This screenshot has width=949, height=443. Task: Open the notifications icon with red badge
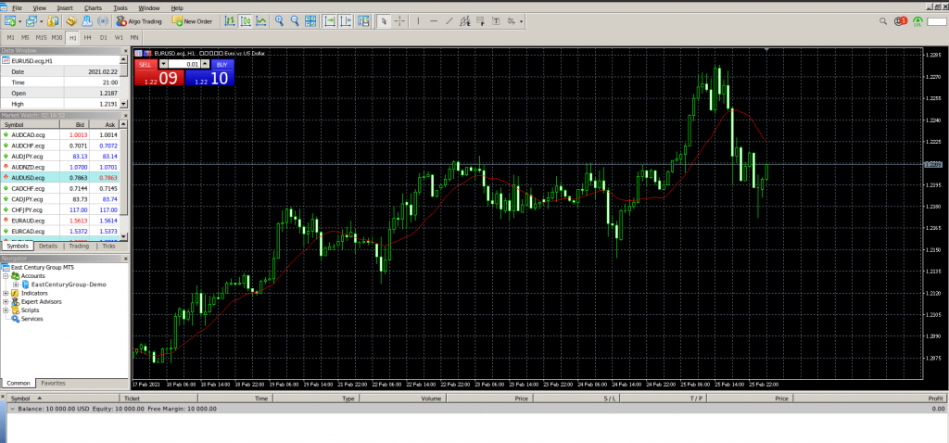901,21
